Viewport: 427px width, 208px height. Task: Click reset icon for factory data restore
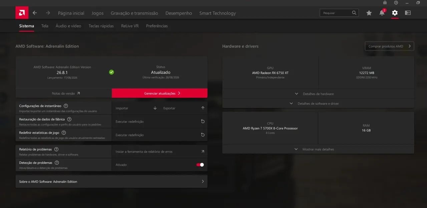point(203,122)
